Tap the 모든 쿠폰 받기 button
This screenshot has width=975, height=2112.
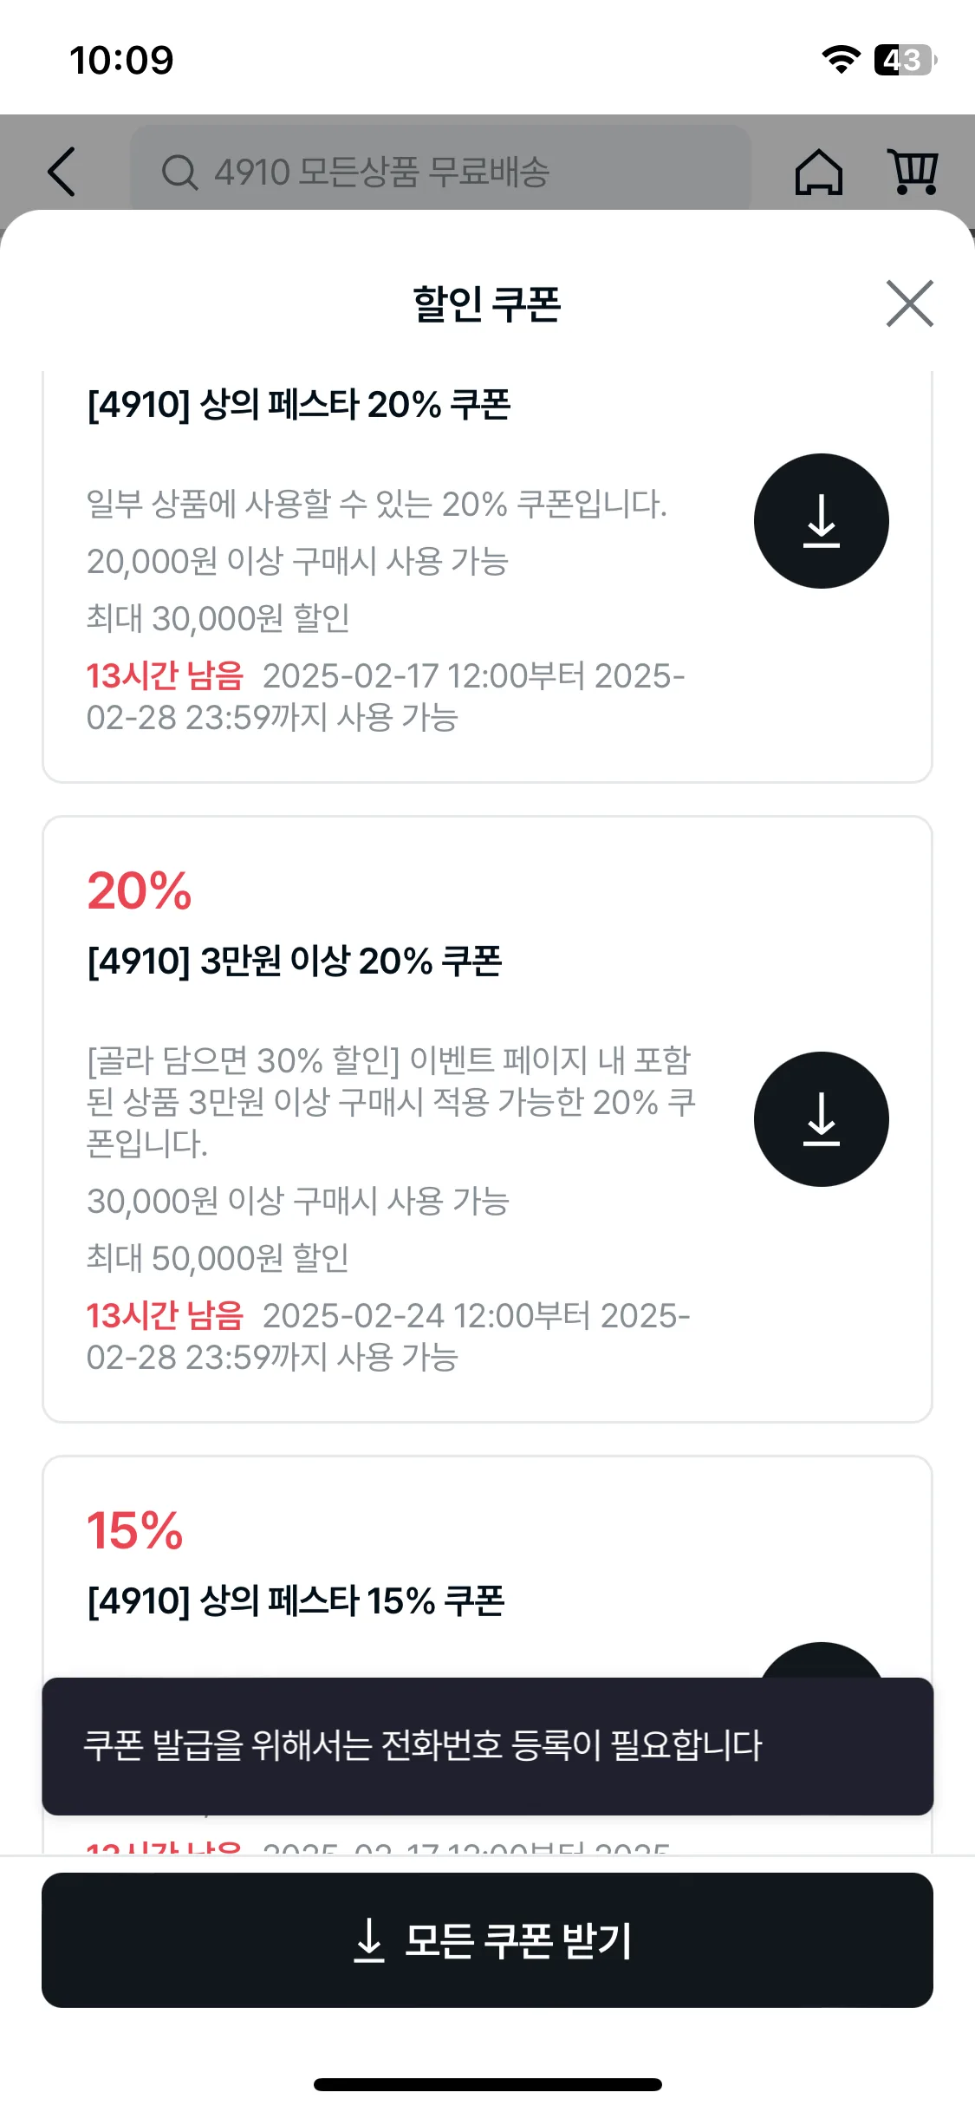(487, 1939)
